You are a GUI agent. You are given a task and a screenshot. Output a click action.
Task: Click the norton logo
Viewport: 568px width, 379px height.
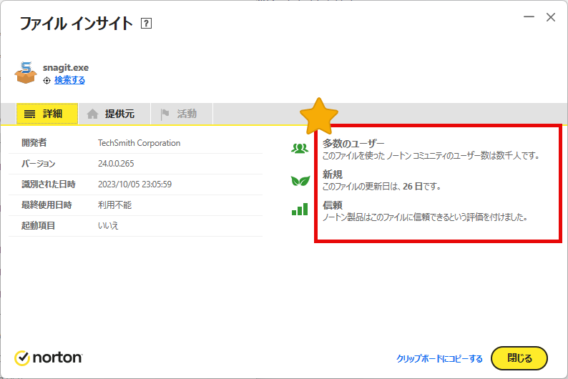pyautogui.click(x=49, y=358)
